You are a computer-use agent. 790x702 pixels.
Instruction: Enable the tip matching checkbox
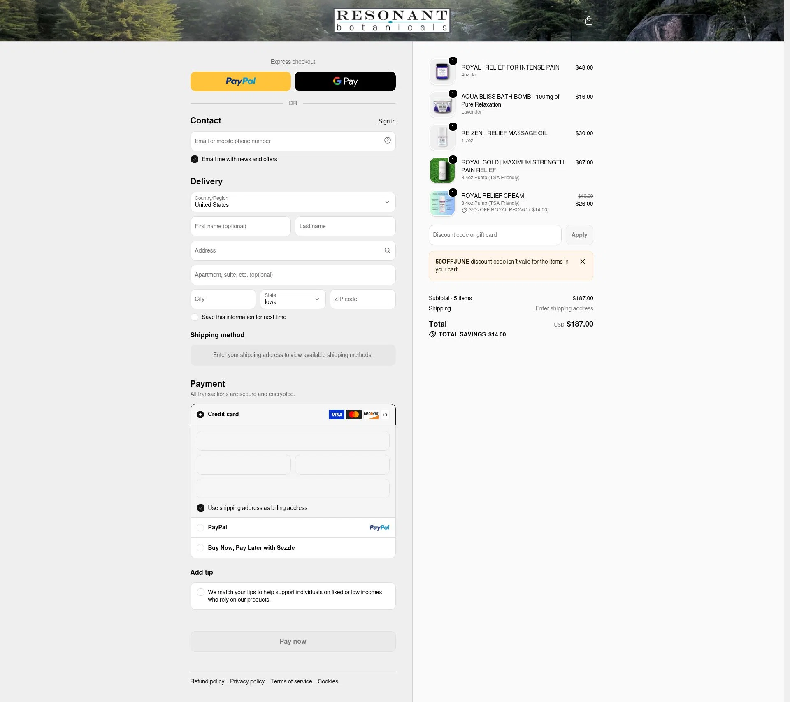tap(201, 592)
